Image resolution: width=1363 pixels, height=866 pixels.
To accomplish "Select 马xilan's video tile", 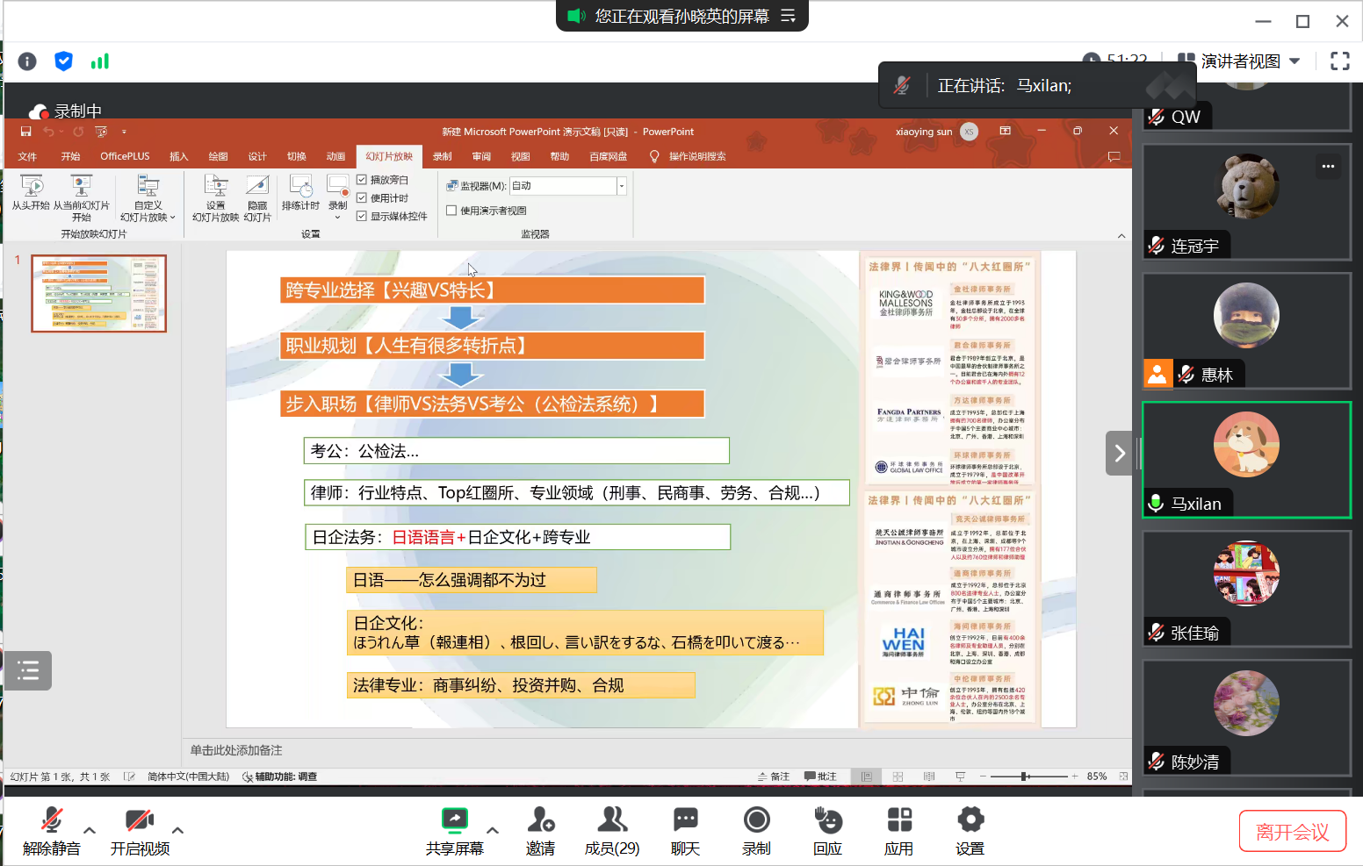I will tap(1246, 460).
